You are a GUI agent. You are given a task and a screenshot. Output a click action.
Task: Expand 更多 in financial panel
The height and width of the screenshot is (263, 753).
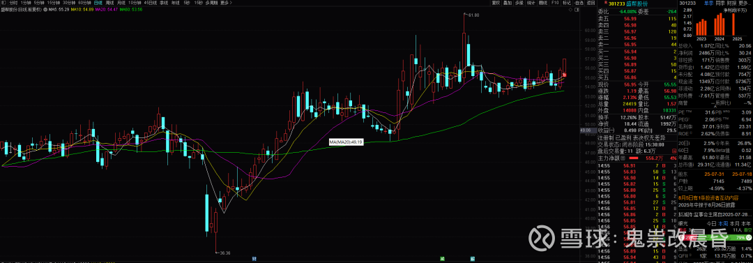click(x=745, y=3)
